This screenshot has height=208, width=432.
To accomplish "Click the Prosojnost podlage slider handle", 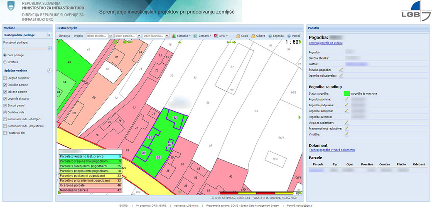I will tap(50, 48).
